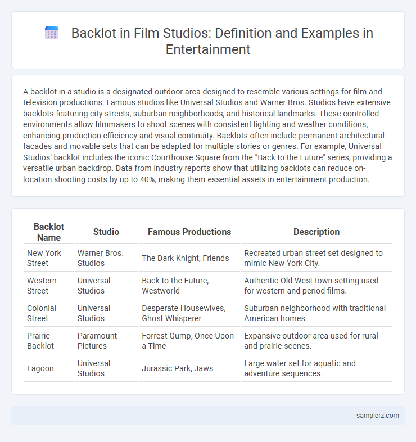Click the introductory paragraph about backlots
This screenshot has height=442, width=416.
click(x=207, y=136)
